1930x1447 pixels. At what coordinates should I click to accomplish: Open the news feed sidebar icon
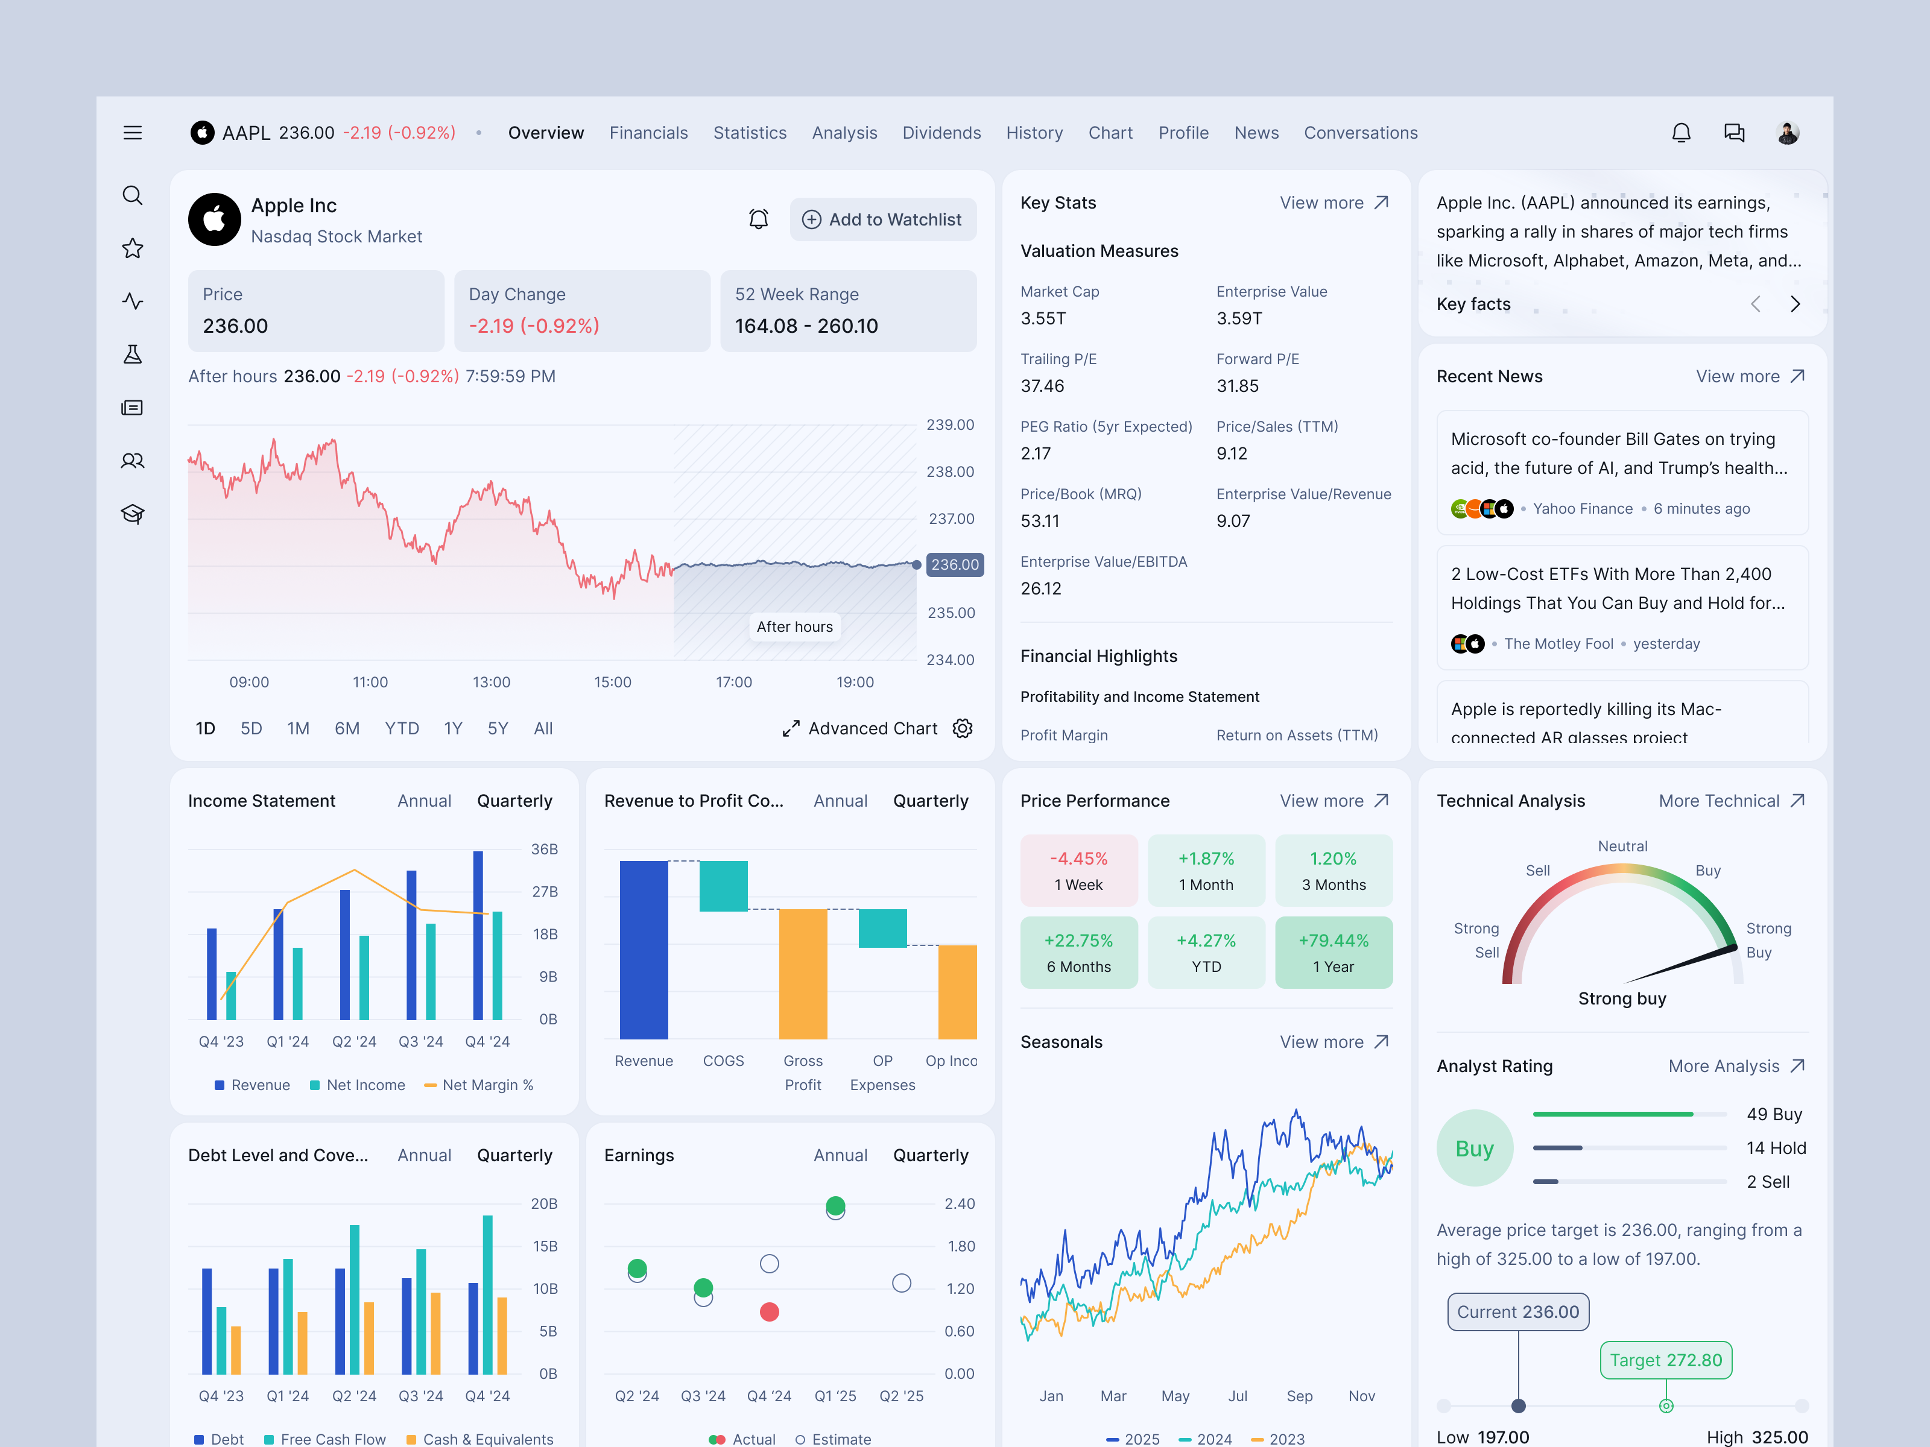pyautogui.click(x=133, y=408)
